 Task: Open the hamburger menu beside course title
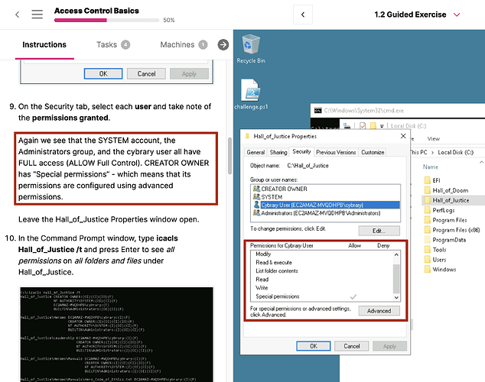(x=37, y=15)
